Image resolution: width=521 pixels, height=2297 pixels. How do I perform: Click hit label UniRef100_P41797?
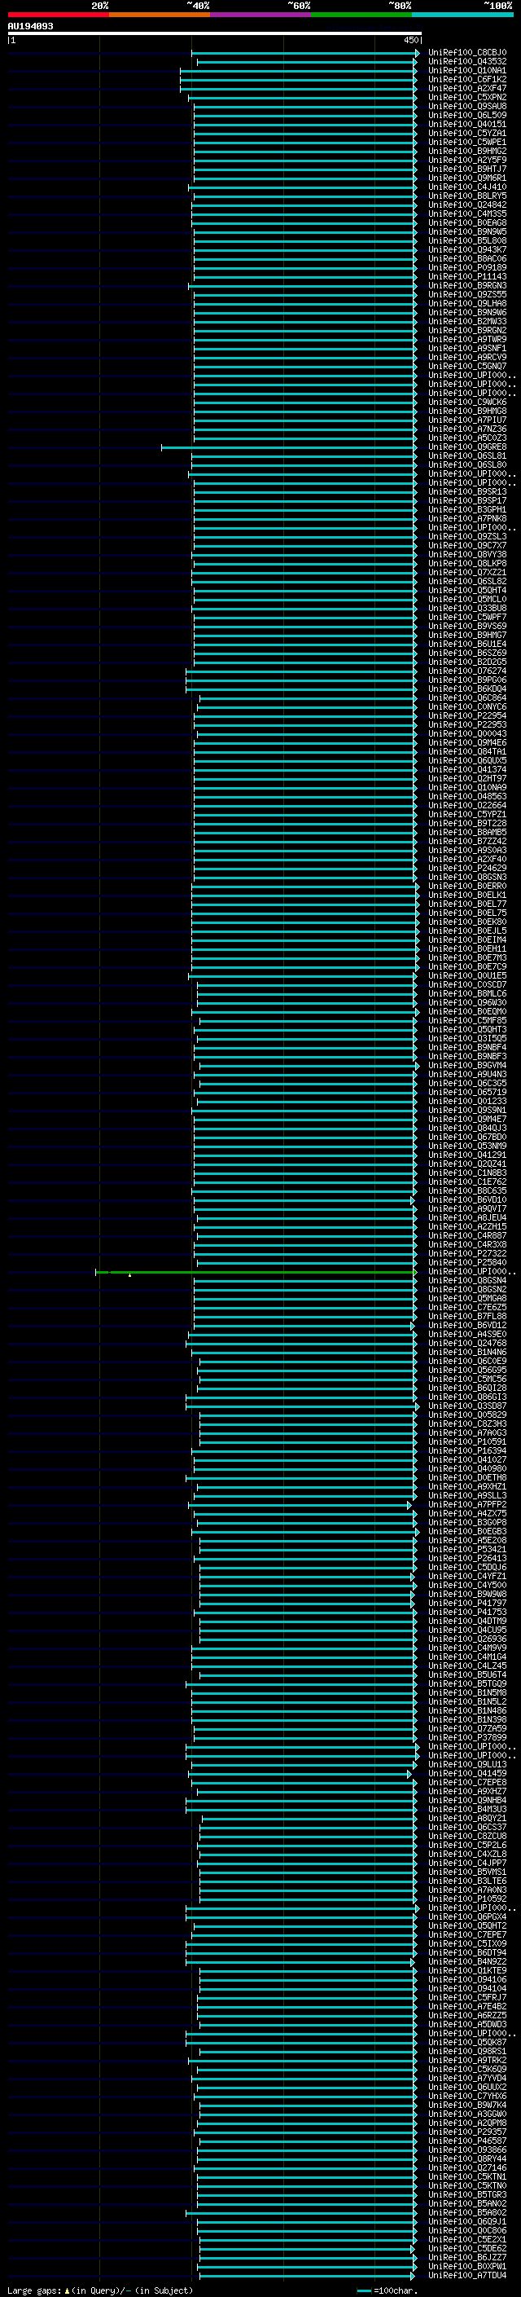click(466, 1604)
